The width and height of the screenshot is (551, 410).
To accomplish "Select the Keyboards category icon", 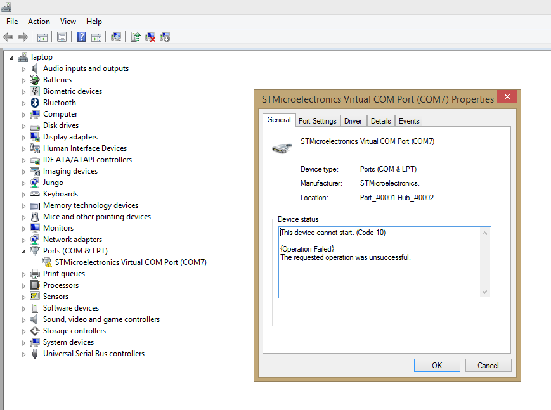I will [35, 194].
